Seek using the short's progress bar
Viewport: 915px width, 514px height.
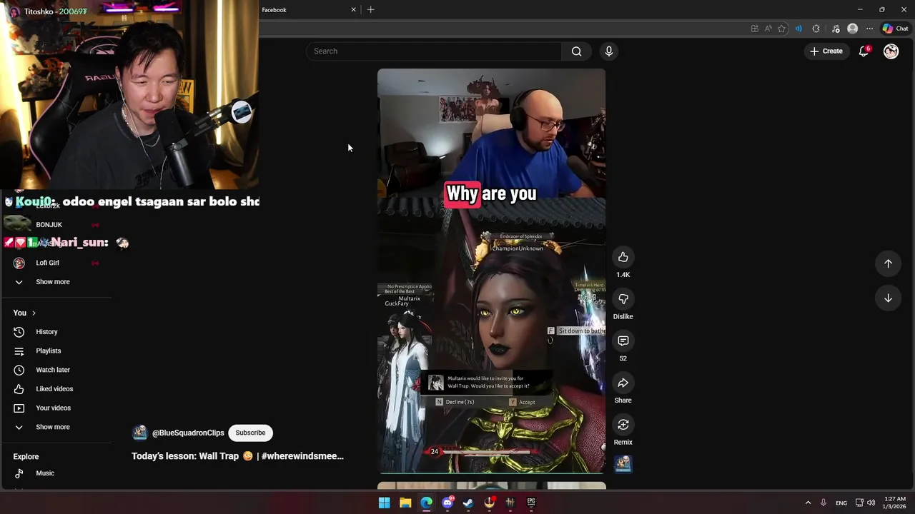[491, 473]
